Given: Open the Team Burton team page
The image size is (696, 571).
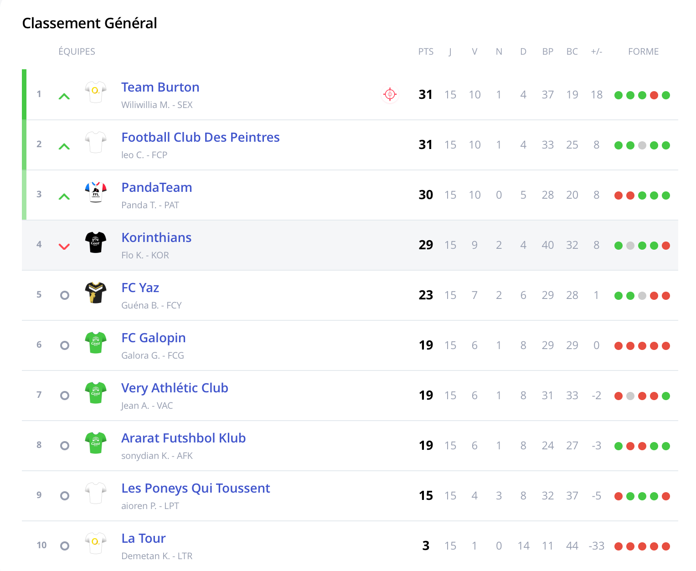Looking at the screenshot, I should (160, 87).
